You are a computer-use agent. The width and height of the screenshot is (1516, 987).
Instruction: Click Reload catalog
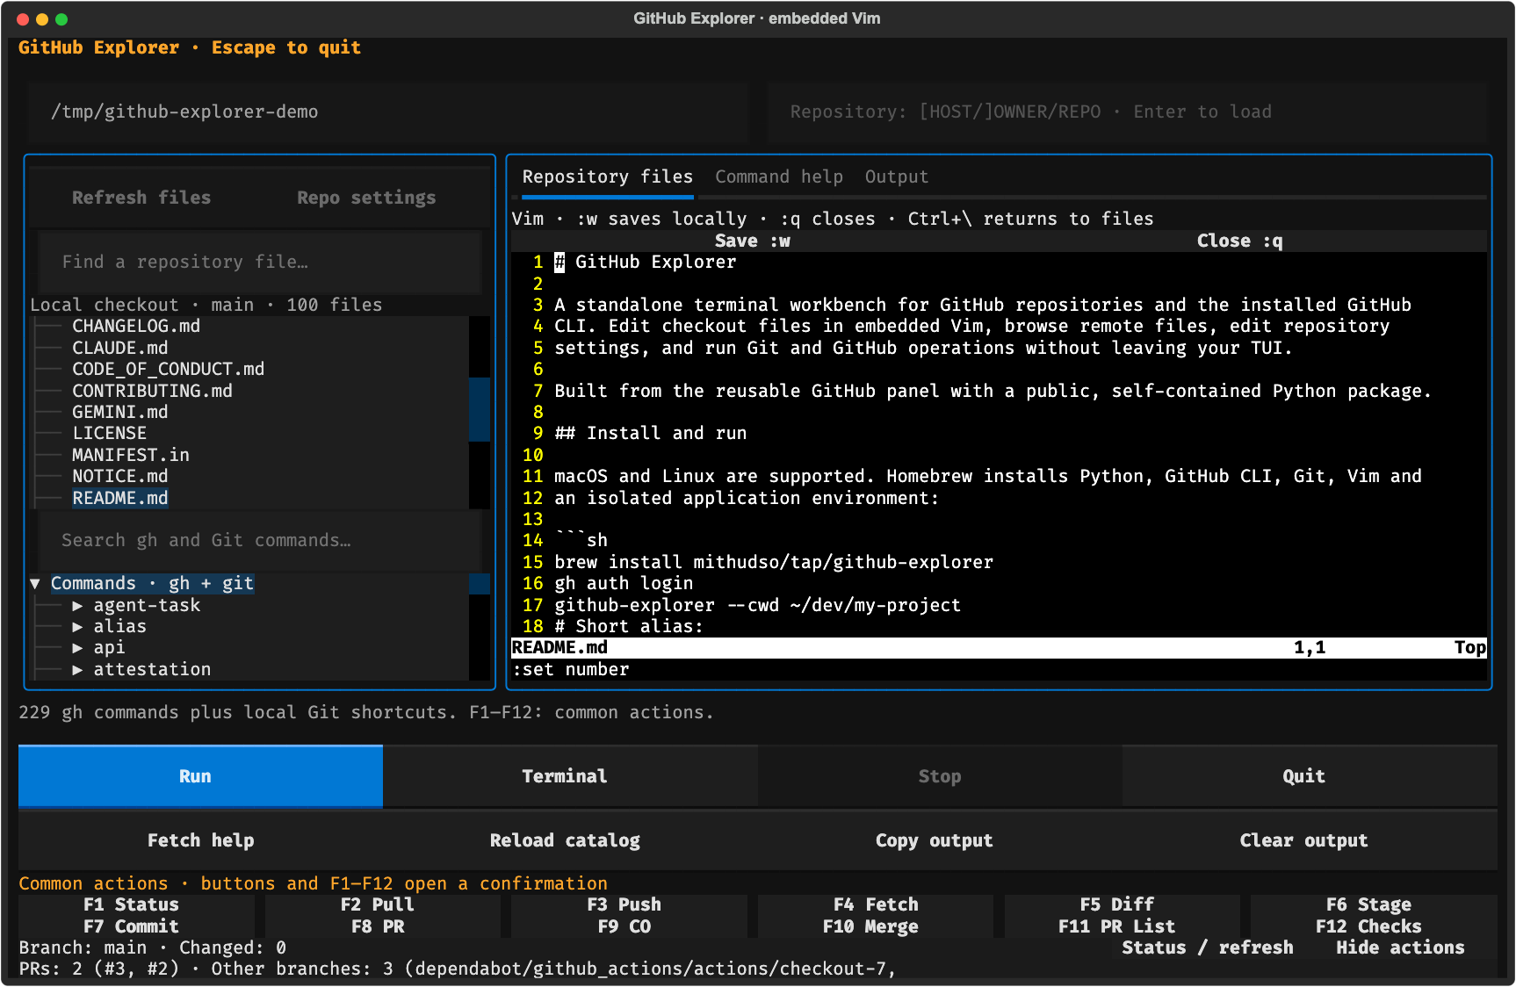pyautogui.click(x=565, y=840)
